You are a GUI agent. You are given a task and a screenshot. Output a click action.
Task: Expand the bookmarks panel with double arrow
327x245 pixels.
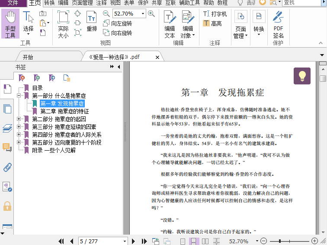(x=112, y=67)
